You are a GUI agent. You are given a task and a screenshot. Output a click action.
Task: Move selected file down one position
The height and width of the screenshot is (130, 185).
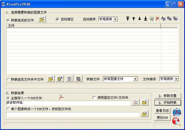[139, 18]
